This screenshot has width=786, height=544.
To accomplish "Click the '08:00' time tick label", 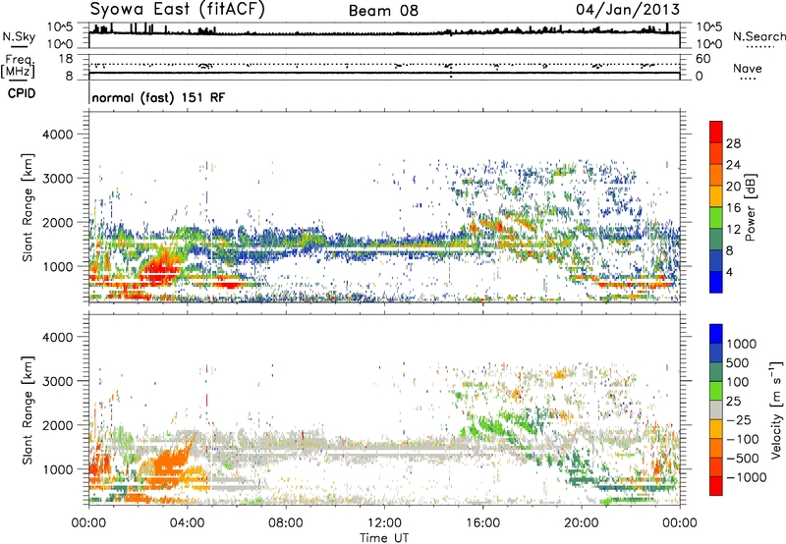I will 286,523.
